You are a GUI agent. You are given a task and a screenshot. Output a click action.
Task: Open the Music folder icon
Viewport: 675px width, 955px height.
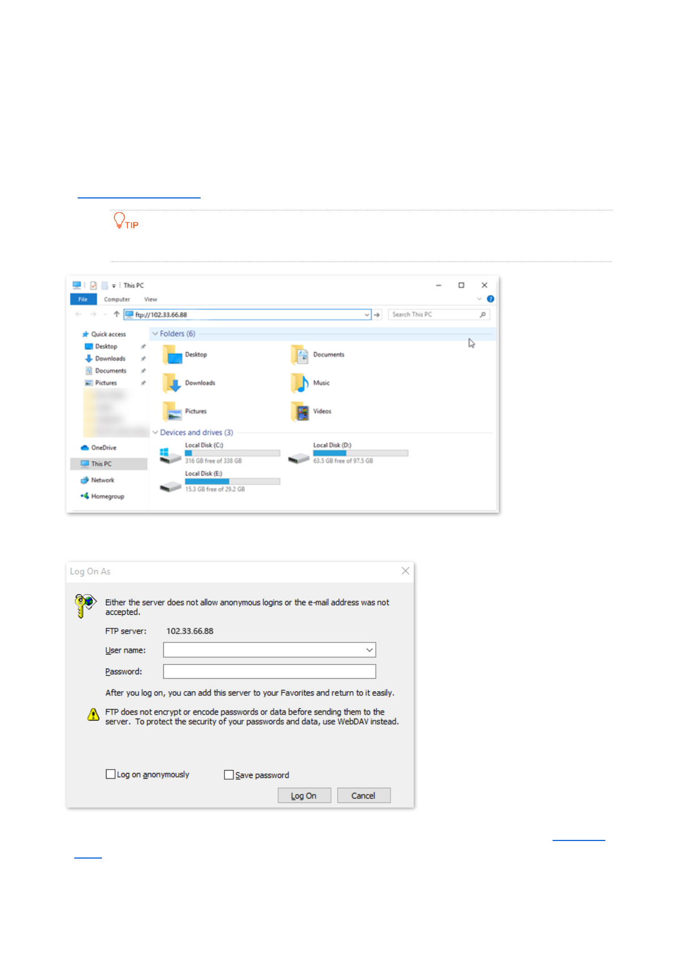click(300, 383)
